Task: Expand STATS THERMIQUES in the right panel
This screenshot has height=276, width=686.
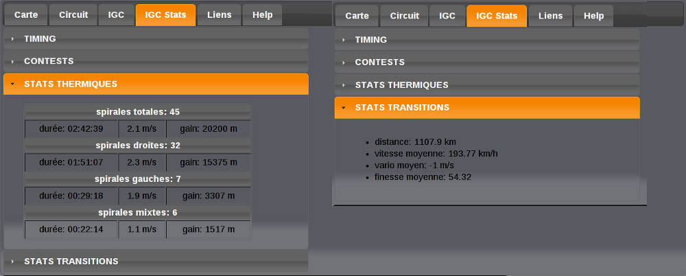Action: (x=401, y=85)
